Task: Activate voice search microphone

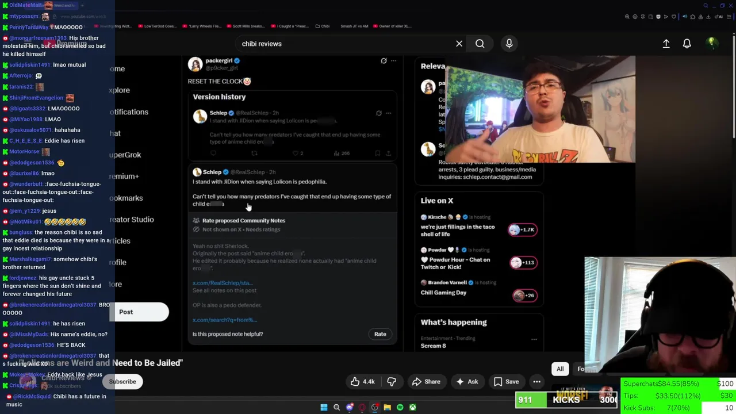Action: (509, 44)
